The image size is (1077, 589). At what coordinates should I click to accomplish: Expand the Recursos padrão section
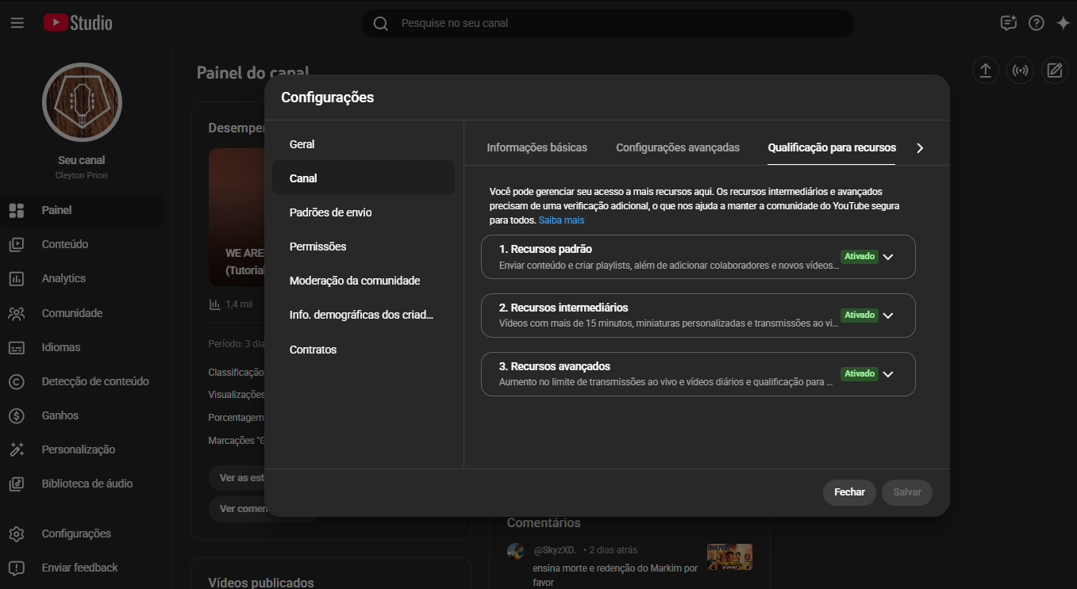tap(888, 257)
